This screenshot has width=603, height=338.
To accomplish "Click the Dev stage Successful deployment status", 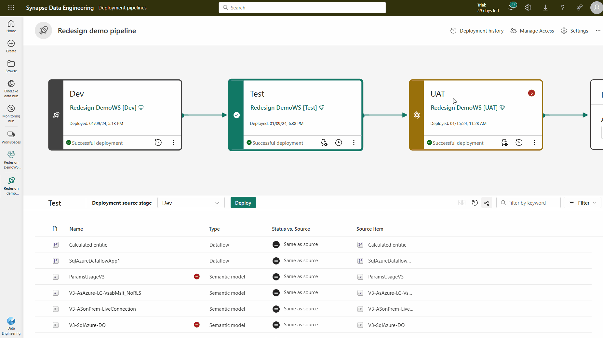I will [95, 143].
